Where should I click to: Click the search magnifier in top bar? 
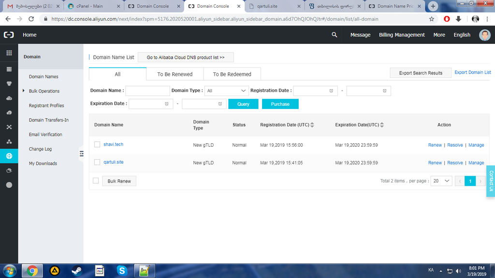pos(335,35)
